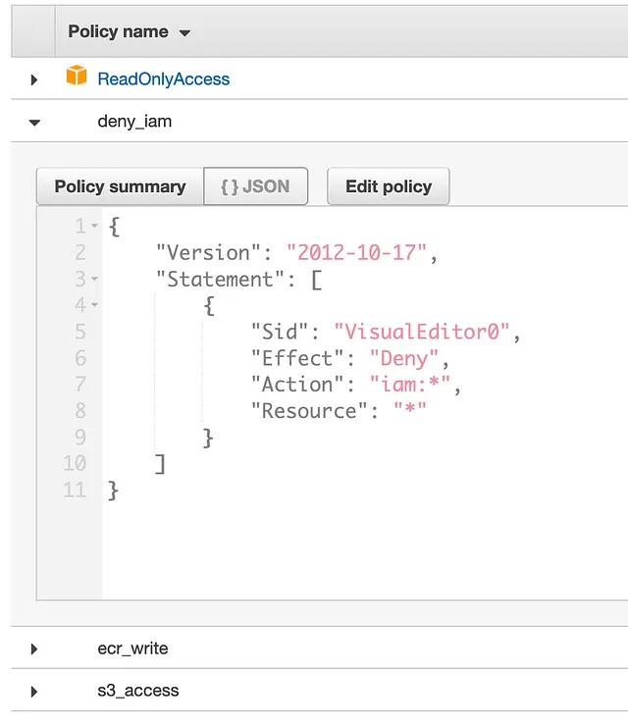Screen dimensions: 628x726
Task: Click the deny_iam policy name
Action: click(134, 122)
